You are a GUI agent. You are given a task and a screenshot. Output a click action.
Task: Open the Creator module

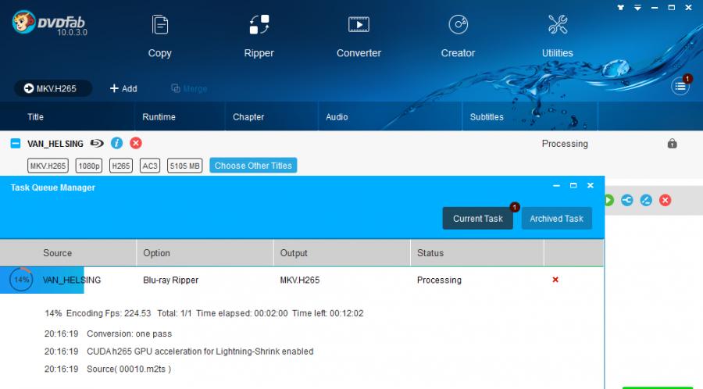point(458,37)
